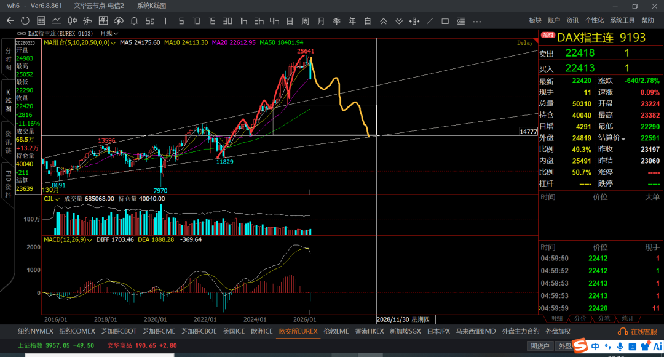Screen dimensions: 664x357
Task: Select the yearly 年 period button
Action: [352, 21]
